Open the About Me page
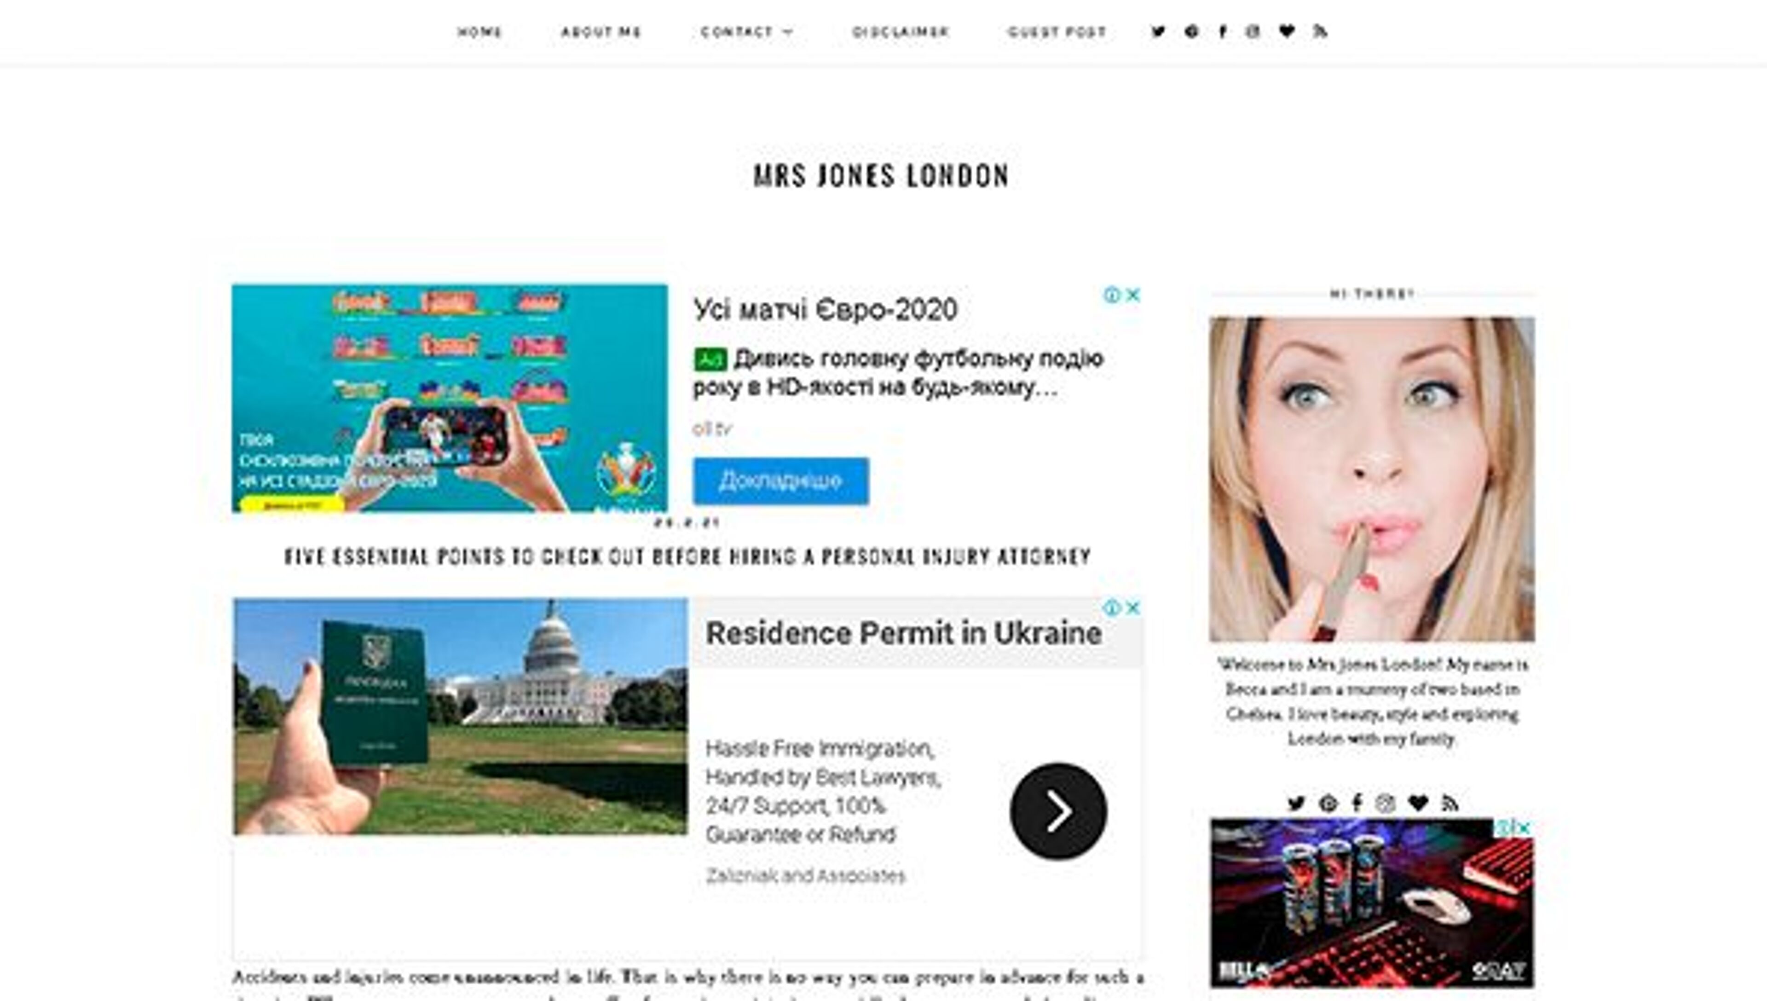 click(x=602, y=31)
